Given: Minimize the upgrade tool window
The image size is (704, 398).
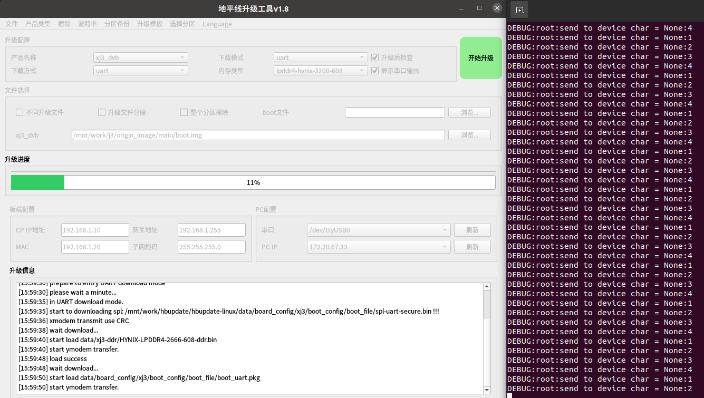Looking at the screenshot, I should tap(461, 8).
